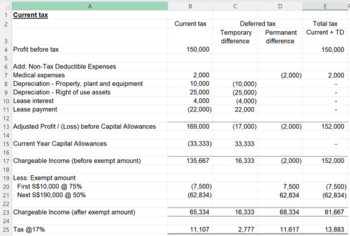350x236 pixels.
Task: Click the 'Deferred tax' heading cell
Action: pos(258,24)
